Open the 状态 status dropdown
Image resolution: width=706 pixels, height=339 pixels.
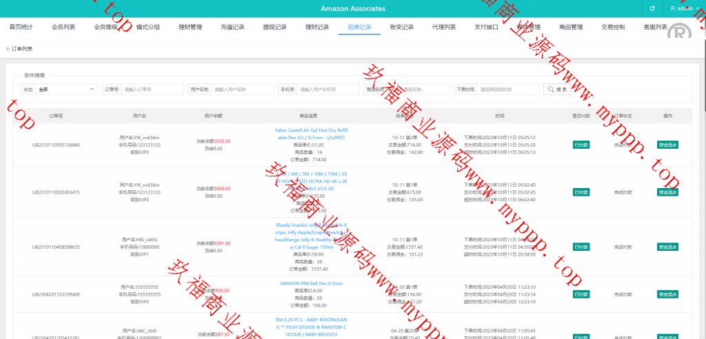pos(67,90)
